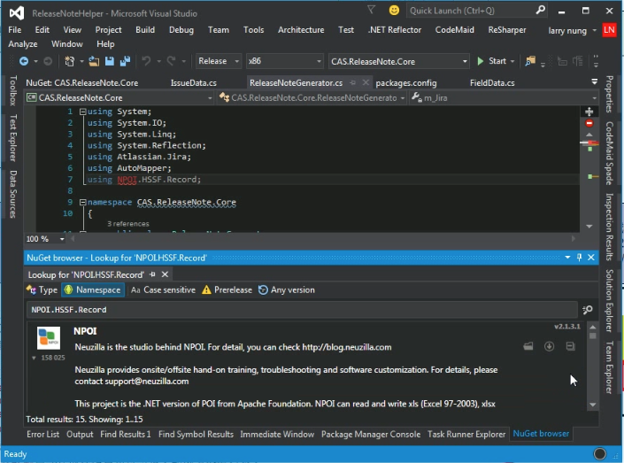Click the NPOI.HSSF.Record search input field

click(302, 310)
